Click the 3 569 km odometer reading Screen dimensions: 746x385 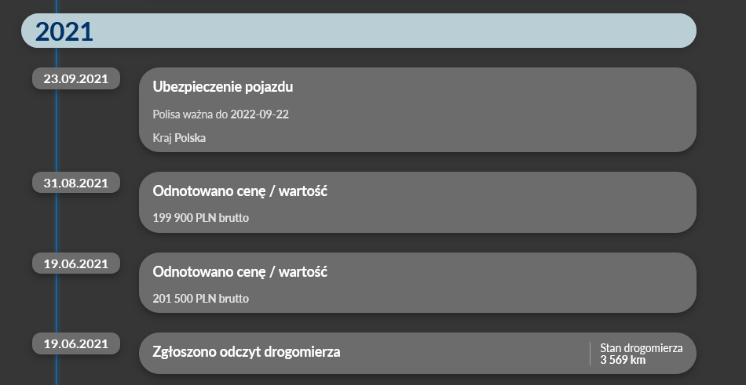(x=623, y=360)
